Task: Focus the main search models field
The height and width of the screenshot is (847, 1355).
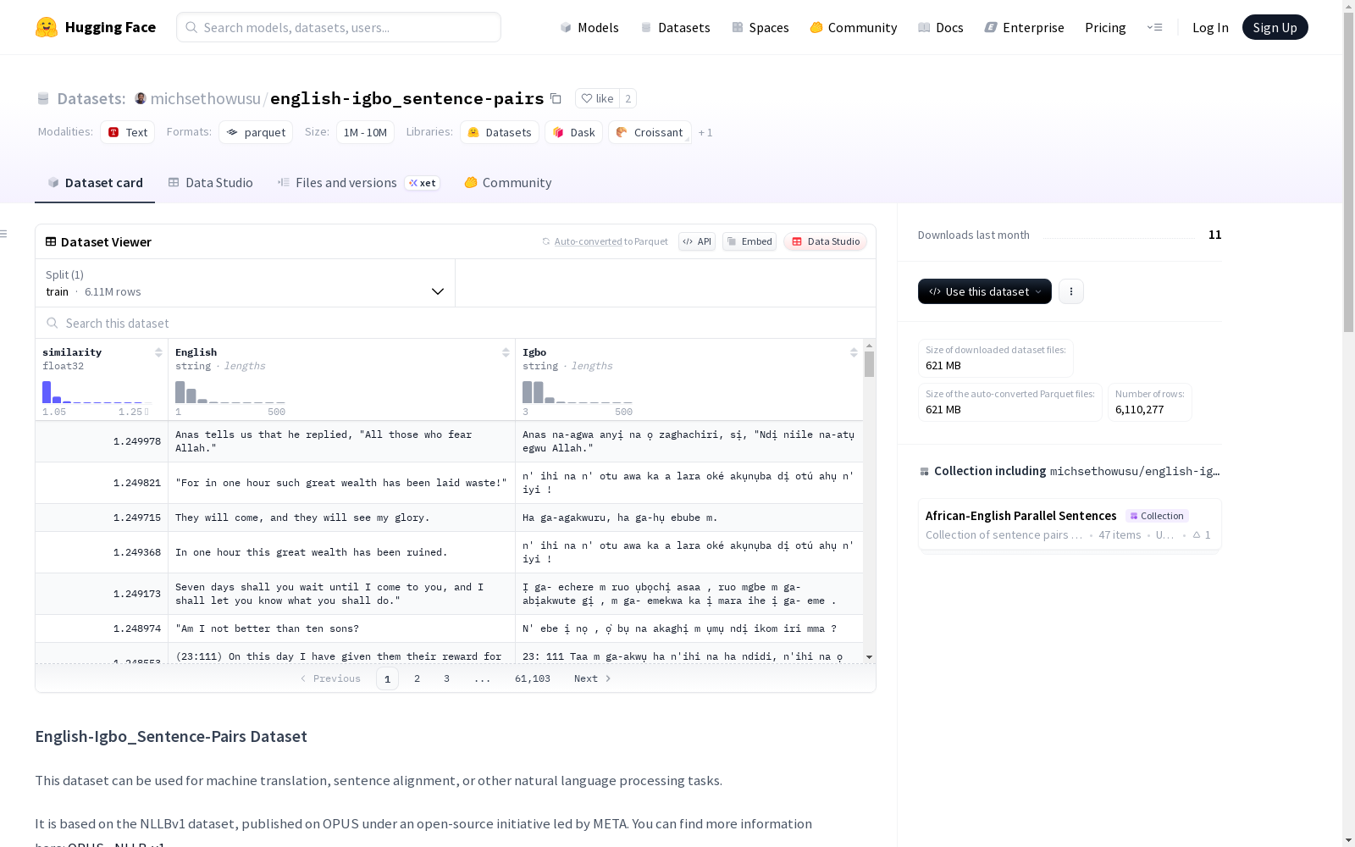Action: 339,27
